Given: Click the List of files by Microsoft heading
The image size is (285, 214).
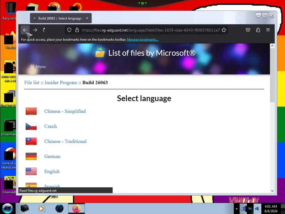Looking at the screenshot, I should pyautogui.click(x=152, y=53).
